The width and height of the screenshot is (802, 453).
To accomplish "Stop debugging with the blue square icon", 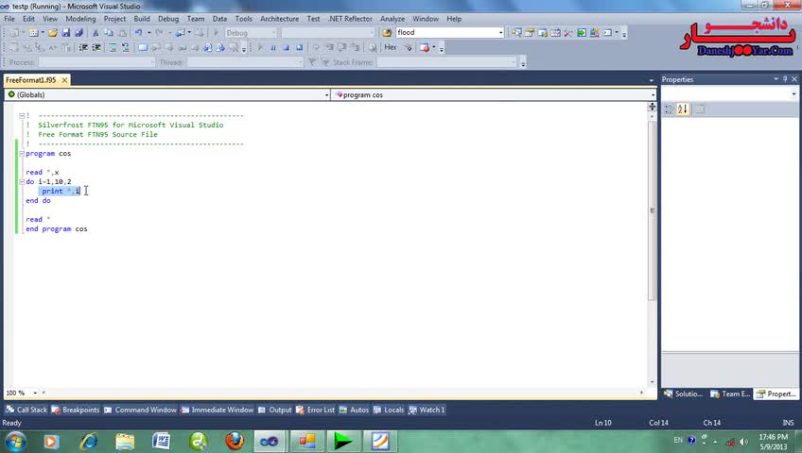I will pos(287,47).
